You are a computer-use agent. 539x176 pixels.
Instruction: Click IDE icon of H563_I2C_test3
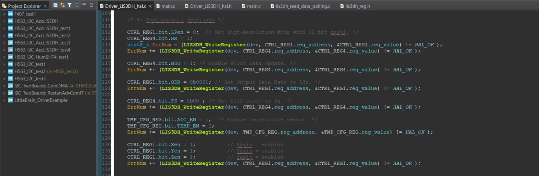pos(10,78)
